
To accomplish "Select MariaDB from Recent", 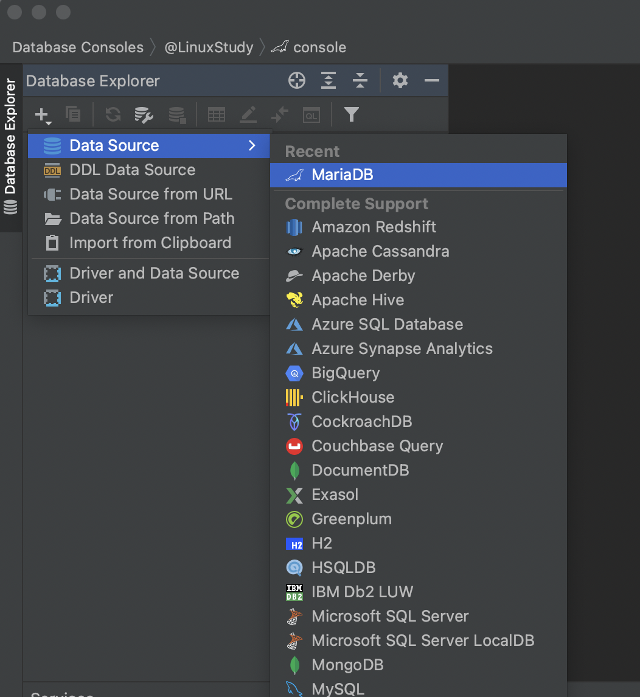I will coord(419,175).
